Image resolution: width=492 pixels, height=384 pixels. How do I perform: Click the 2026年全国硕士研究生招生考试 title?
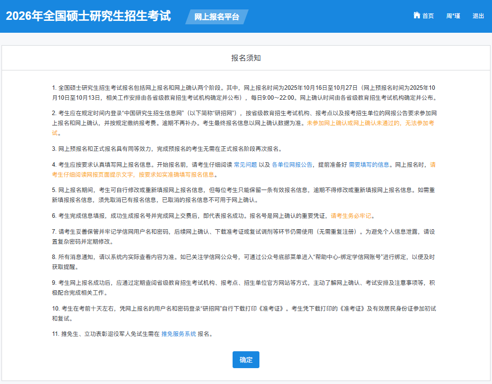point(87,16)
